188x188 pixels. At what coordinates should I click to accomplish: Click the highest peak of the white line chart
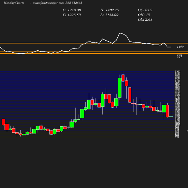[x=120, y=33]
